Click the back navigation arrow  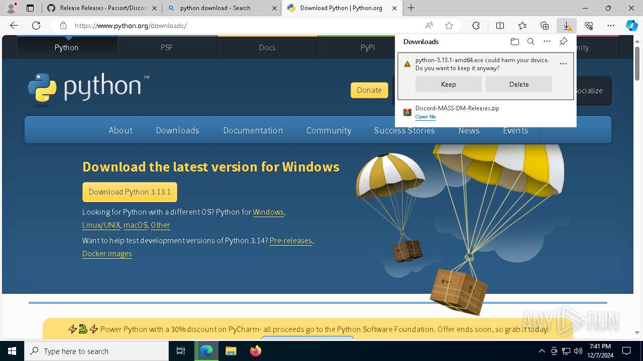(x=14, y=26)
